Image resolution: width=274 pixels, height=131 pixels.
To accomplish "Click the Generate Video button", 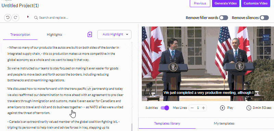I will 226,3.
